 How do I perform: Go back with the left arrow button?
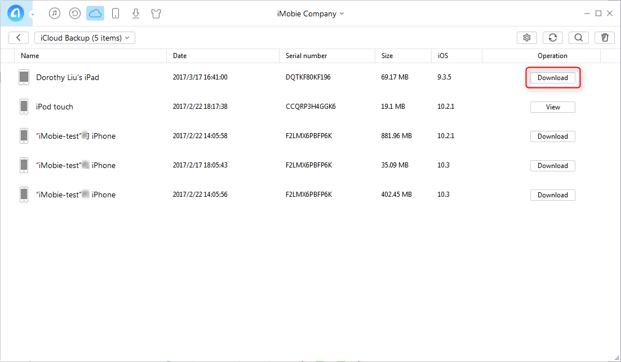[x=19, y=38]
